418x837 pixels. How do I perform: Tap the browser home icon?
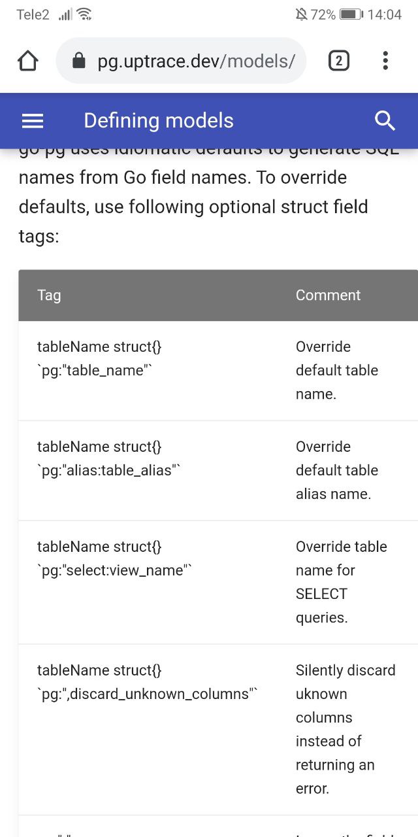coord(28,61)
